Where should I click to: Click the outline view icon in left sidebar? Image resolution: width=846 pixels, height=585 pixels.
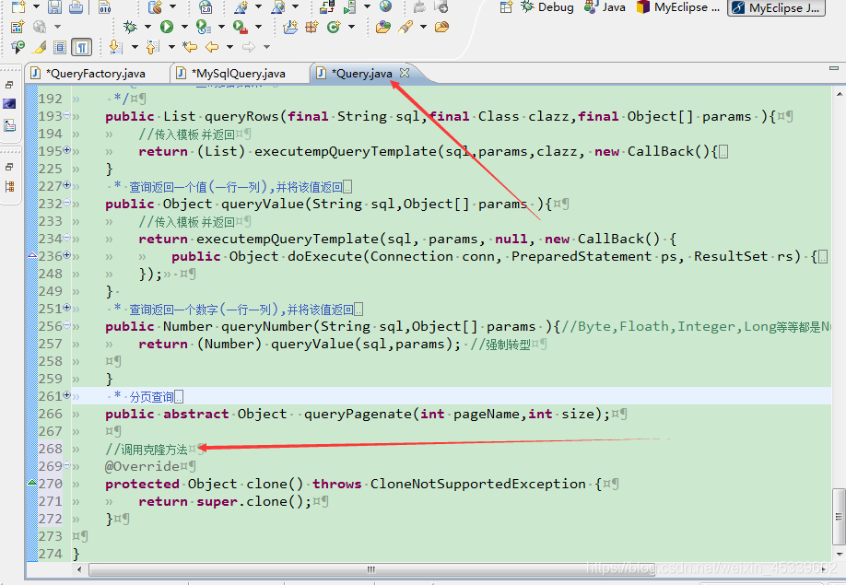(9, 186)
